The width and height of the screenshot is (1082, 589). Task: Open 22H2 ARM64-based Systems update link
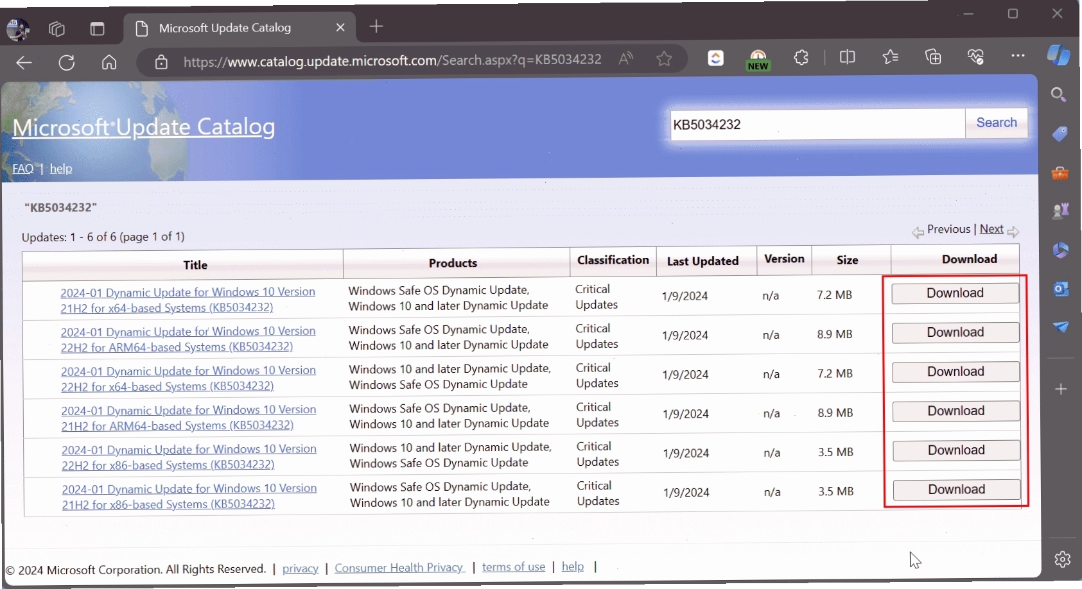click(188, 339)
